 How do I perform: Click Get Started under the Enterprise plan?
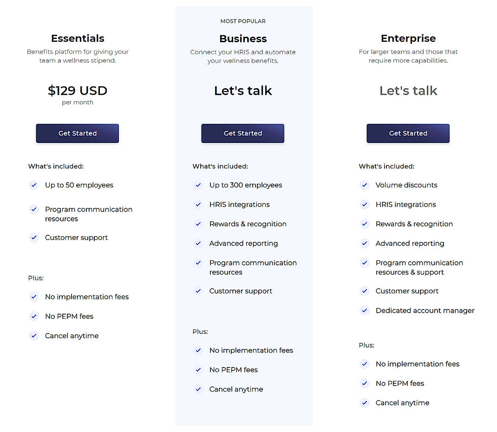tap(408, 133)
